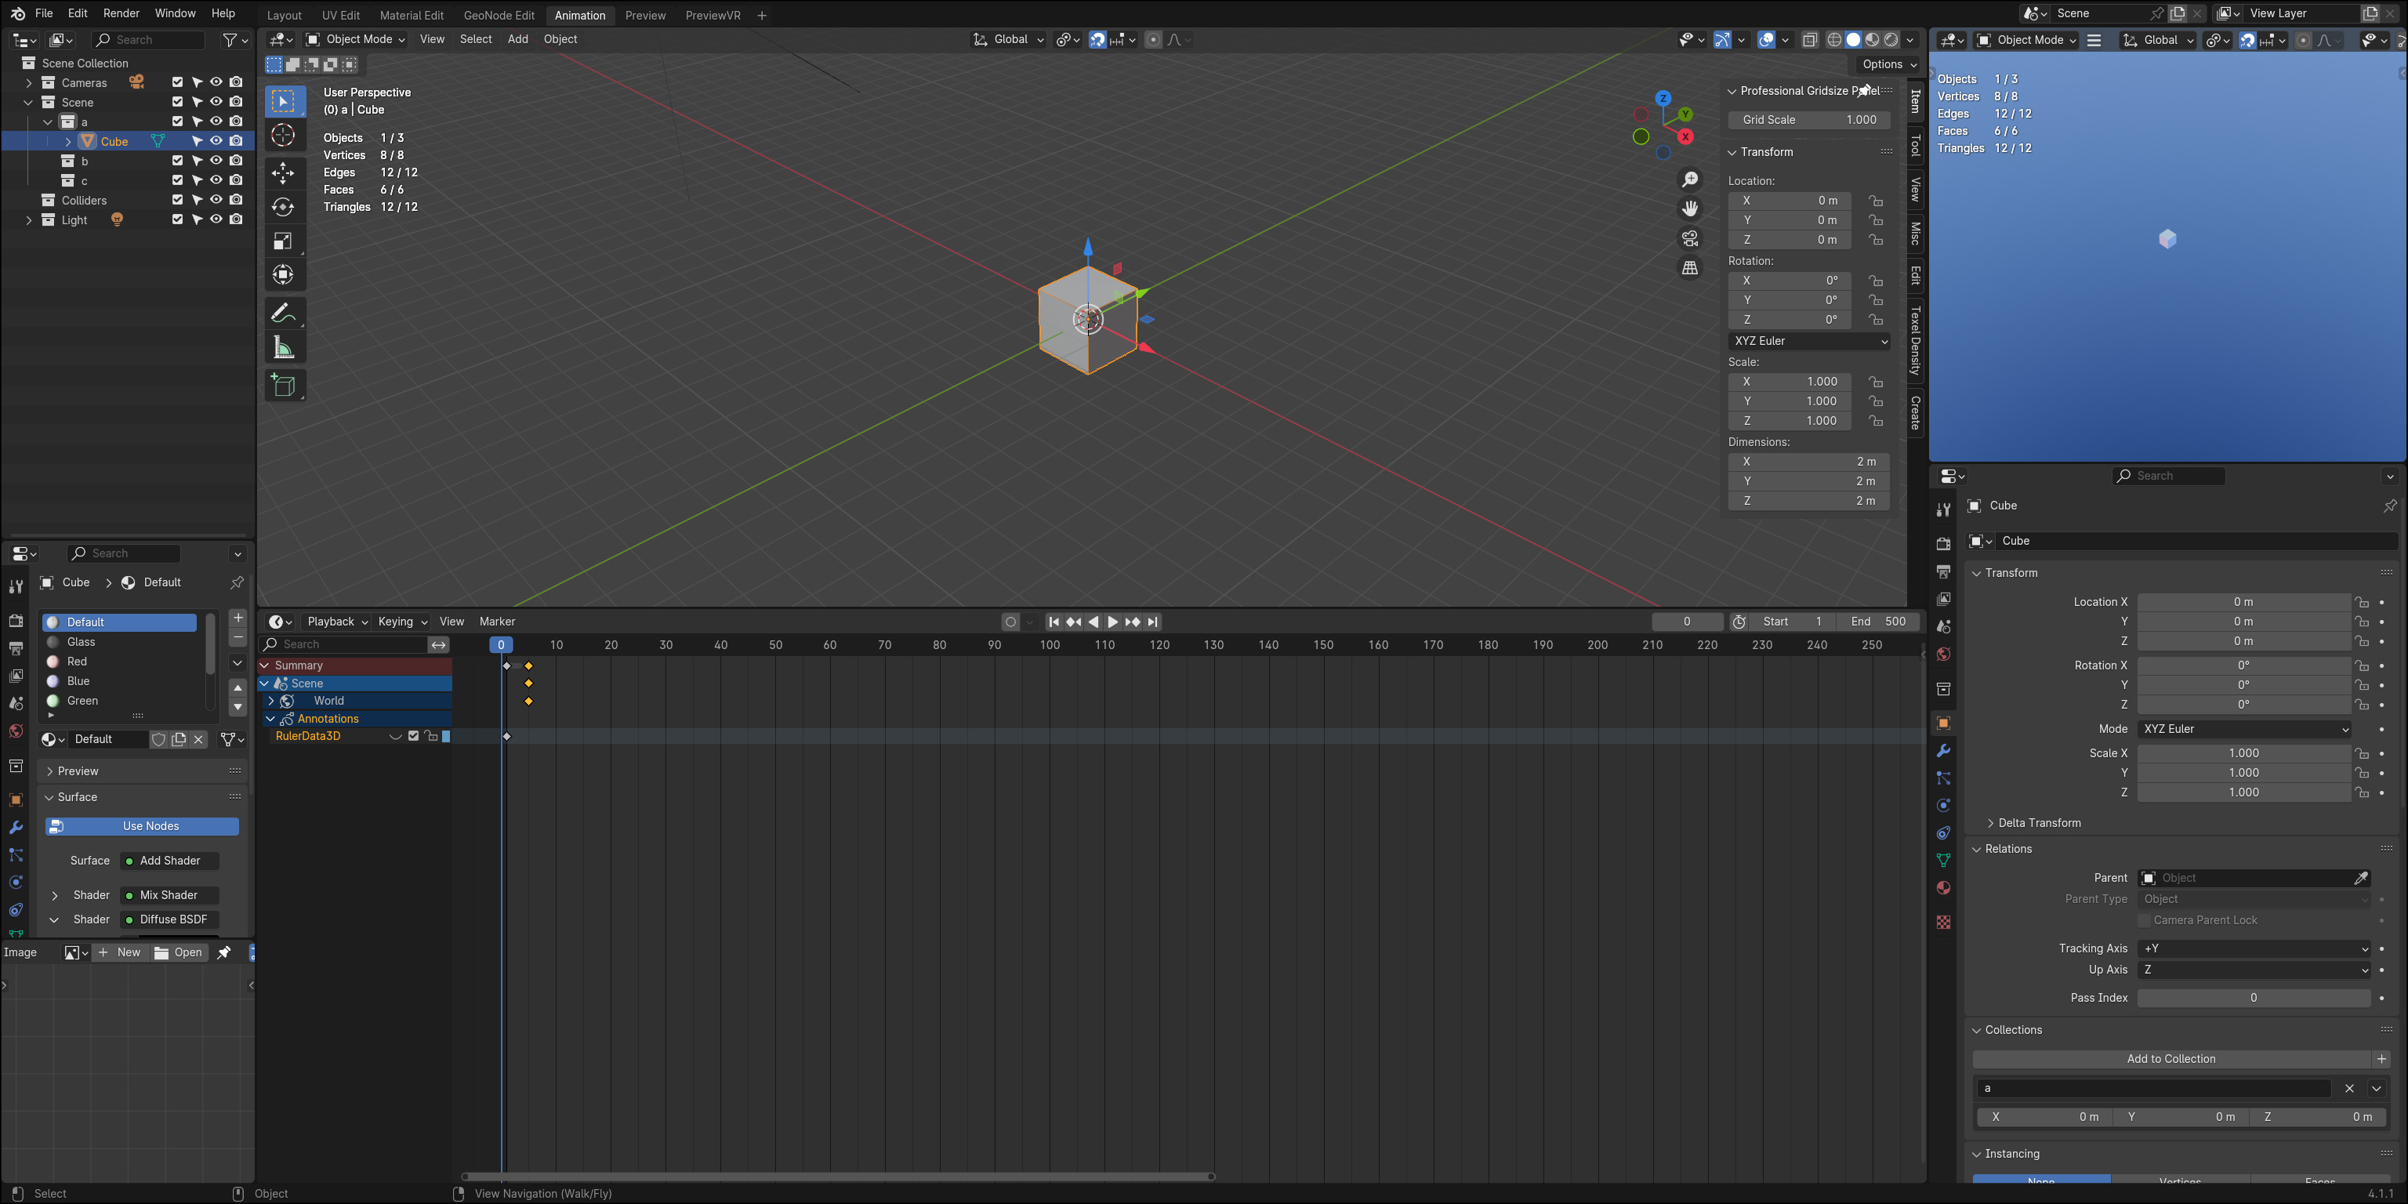Open the Tracking Axis dropdown

coord(2254,948)
